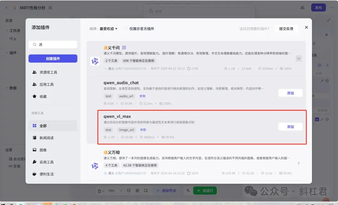Add the qwen_audio_chat tool
Viewport: 338px width, 205px height.
290,93
